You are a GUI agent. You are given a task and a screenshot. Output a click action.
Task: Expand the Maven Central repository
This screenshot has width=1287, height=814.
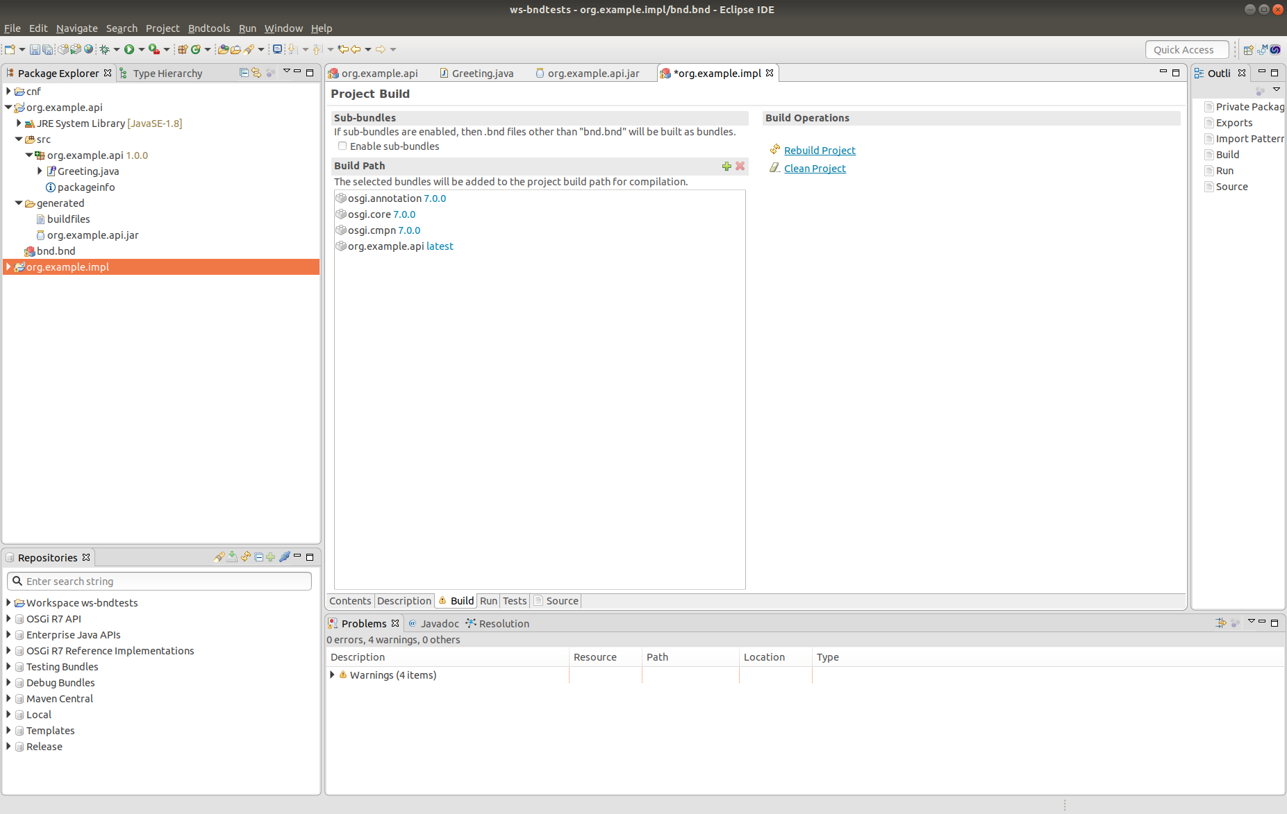click(8, 698)
